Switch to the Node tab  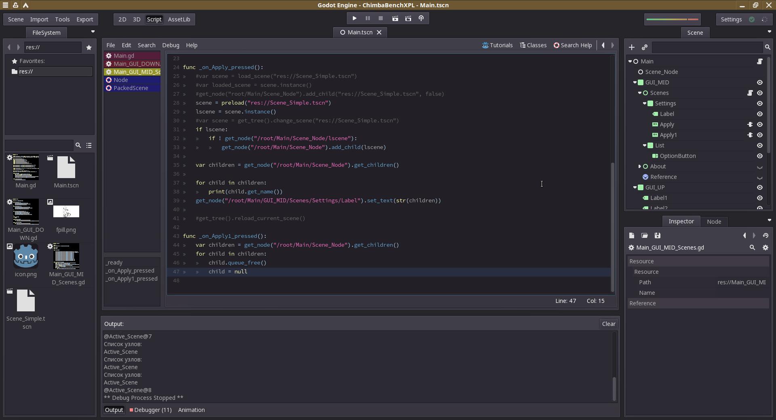(x=714, y=221)
